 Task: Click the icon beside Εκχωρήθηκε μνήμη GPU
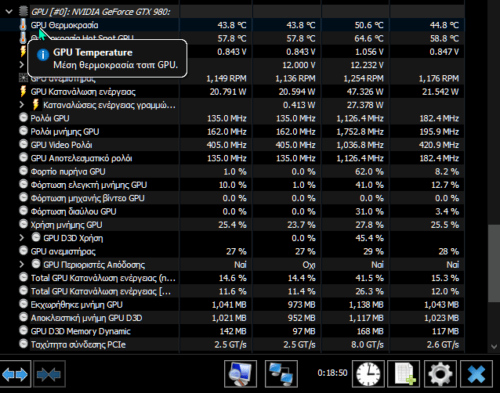(x=24, y=305)
